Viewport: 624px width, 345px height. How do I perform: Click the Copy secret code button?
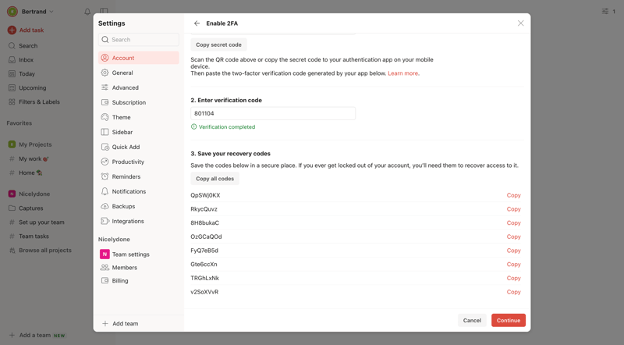pyautogui.click(x=218, y=44)
